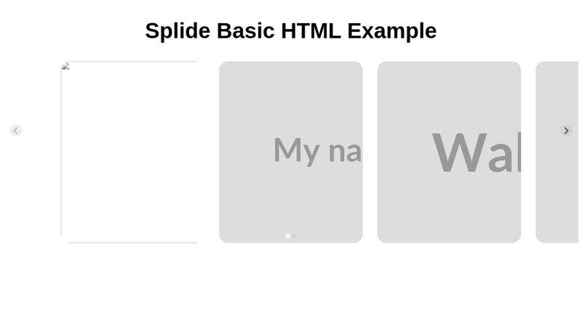Click the letters "na" on the second slide
This screenshot has height=327, width=582.
tap(344, 152)
